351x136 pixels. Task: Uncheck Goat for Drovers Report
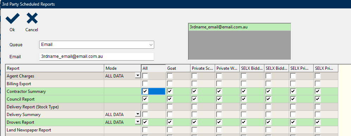click(x=170, y=122)
